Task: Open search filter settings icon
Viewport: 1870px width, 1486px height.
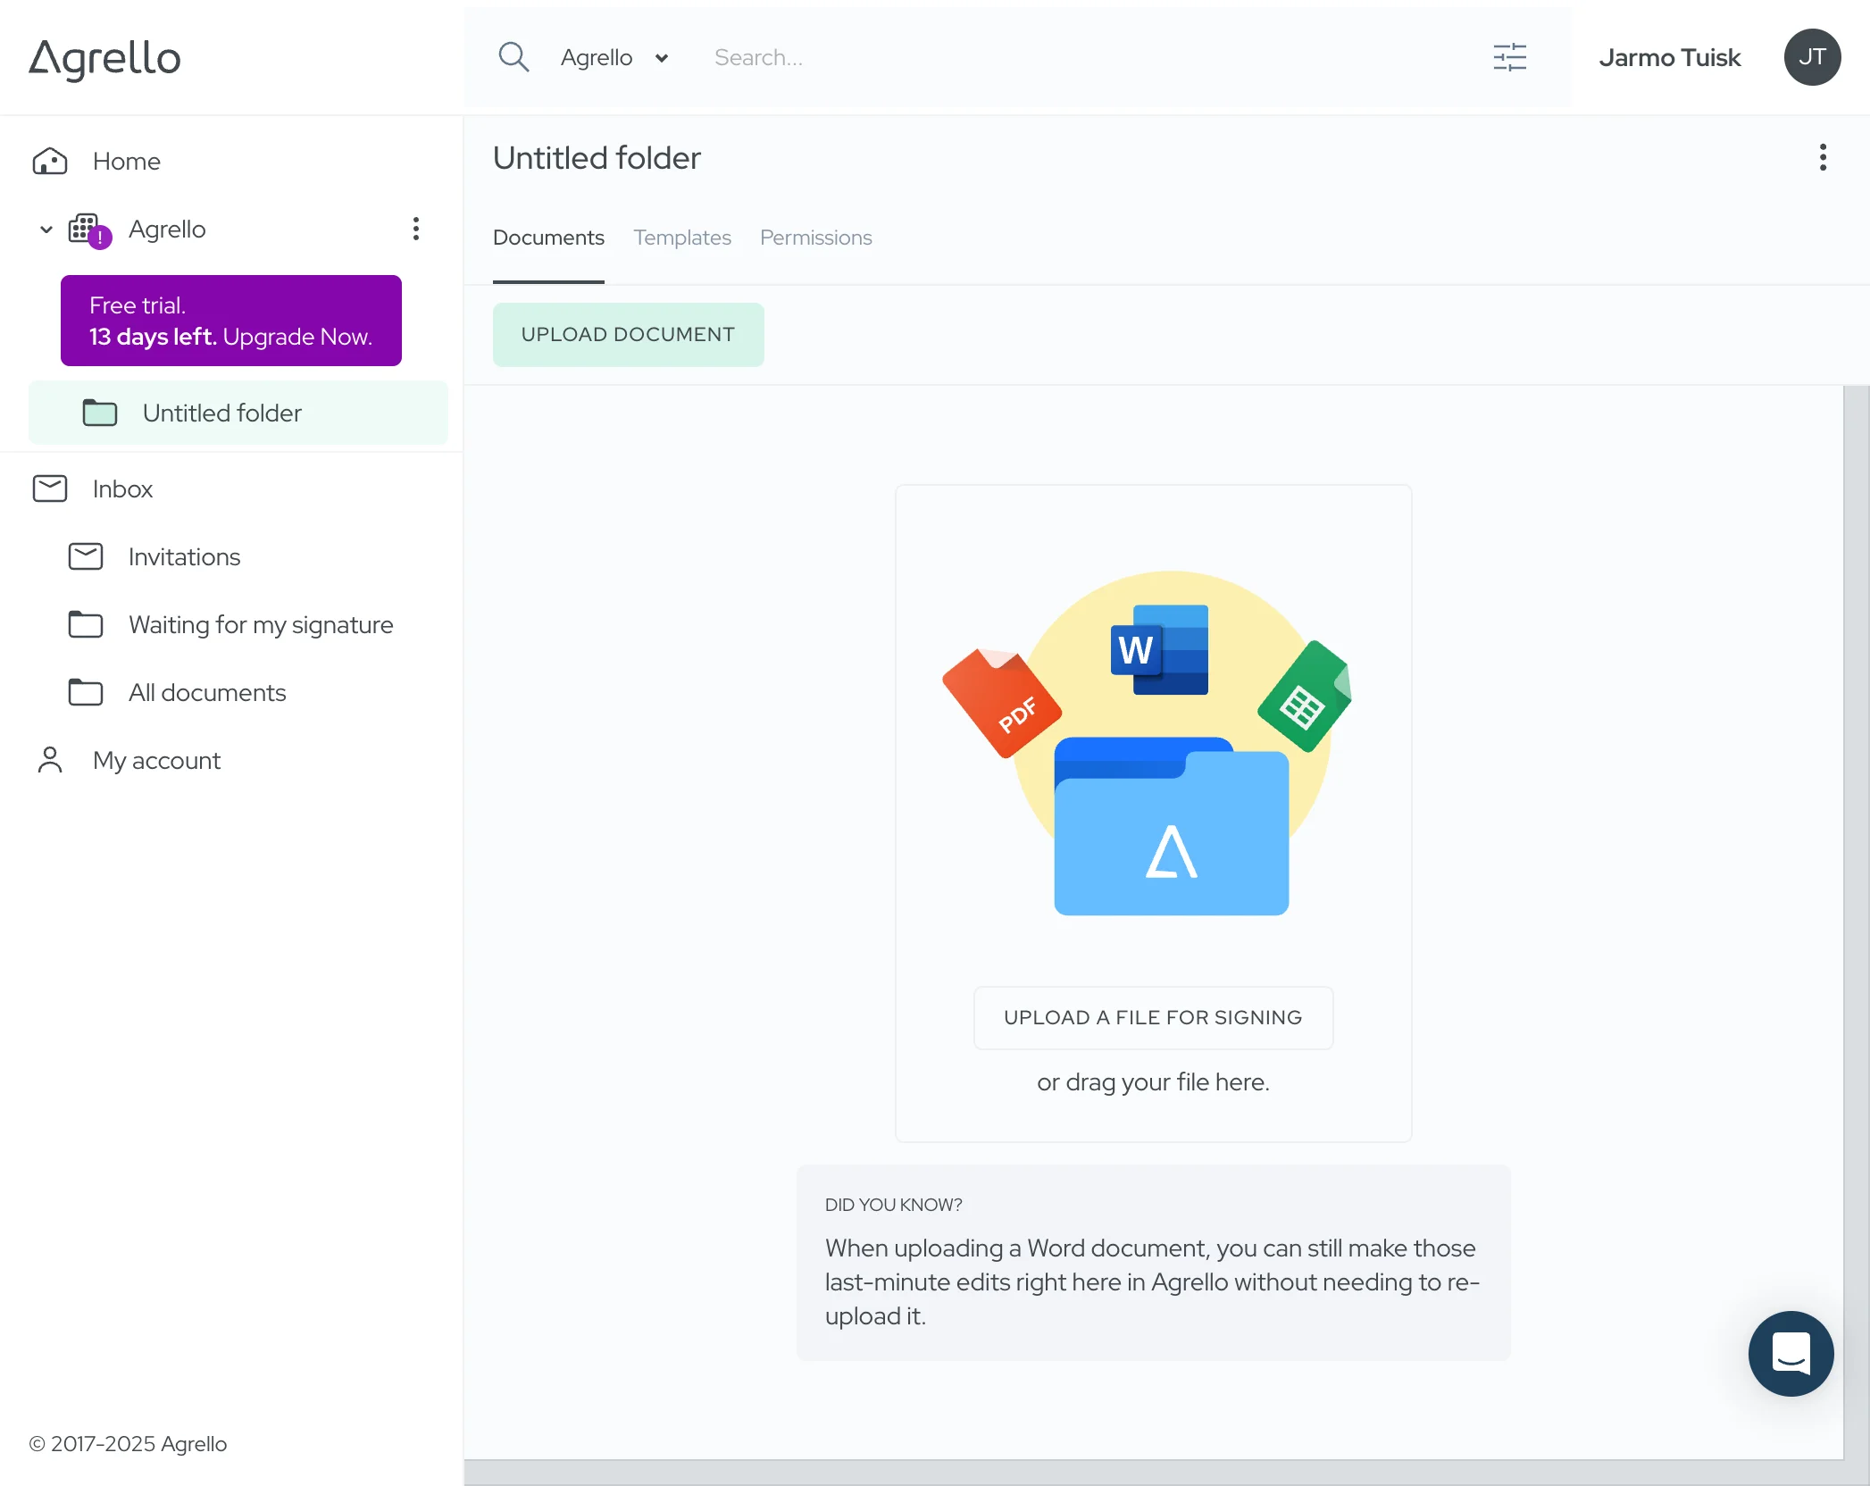Action: [x=1509, y=57]
